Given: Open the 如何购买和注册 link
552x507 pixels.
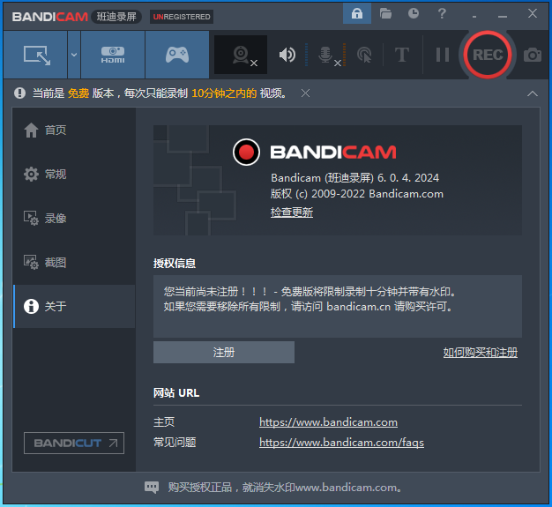Looking at the screenshot, I should (x=481, y=353).
